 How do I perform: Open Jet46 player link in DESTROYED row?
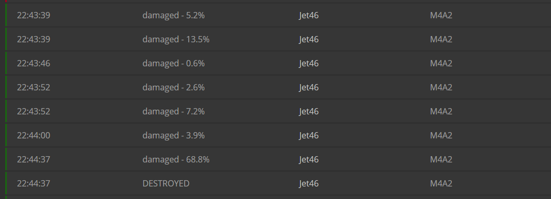click(x=309, y=183)
